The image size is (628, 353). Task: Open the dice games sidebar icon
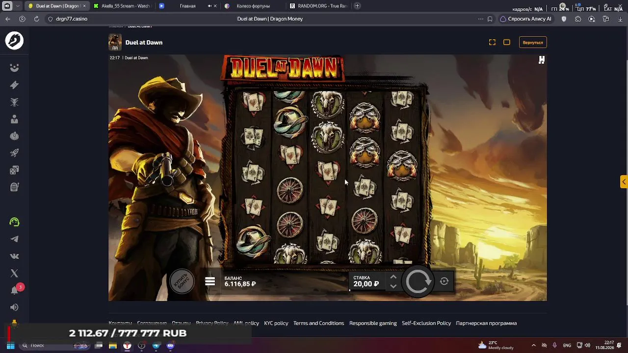tap(14, 170)
